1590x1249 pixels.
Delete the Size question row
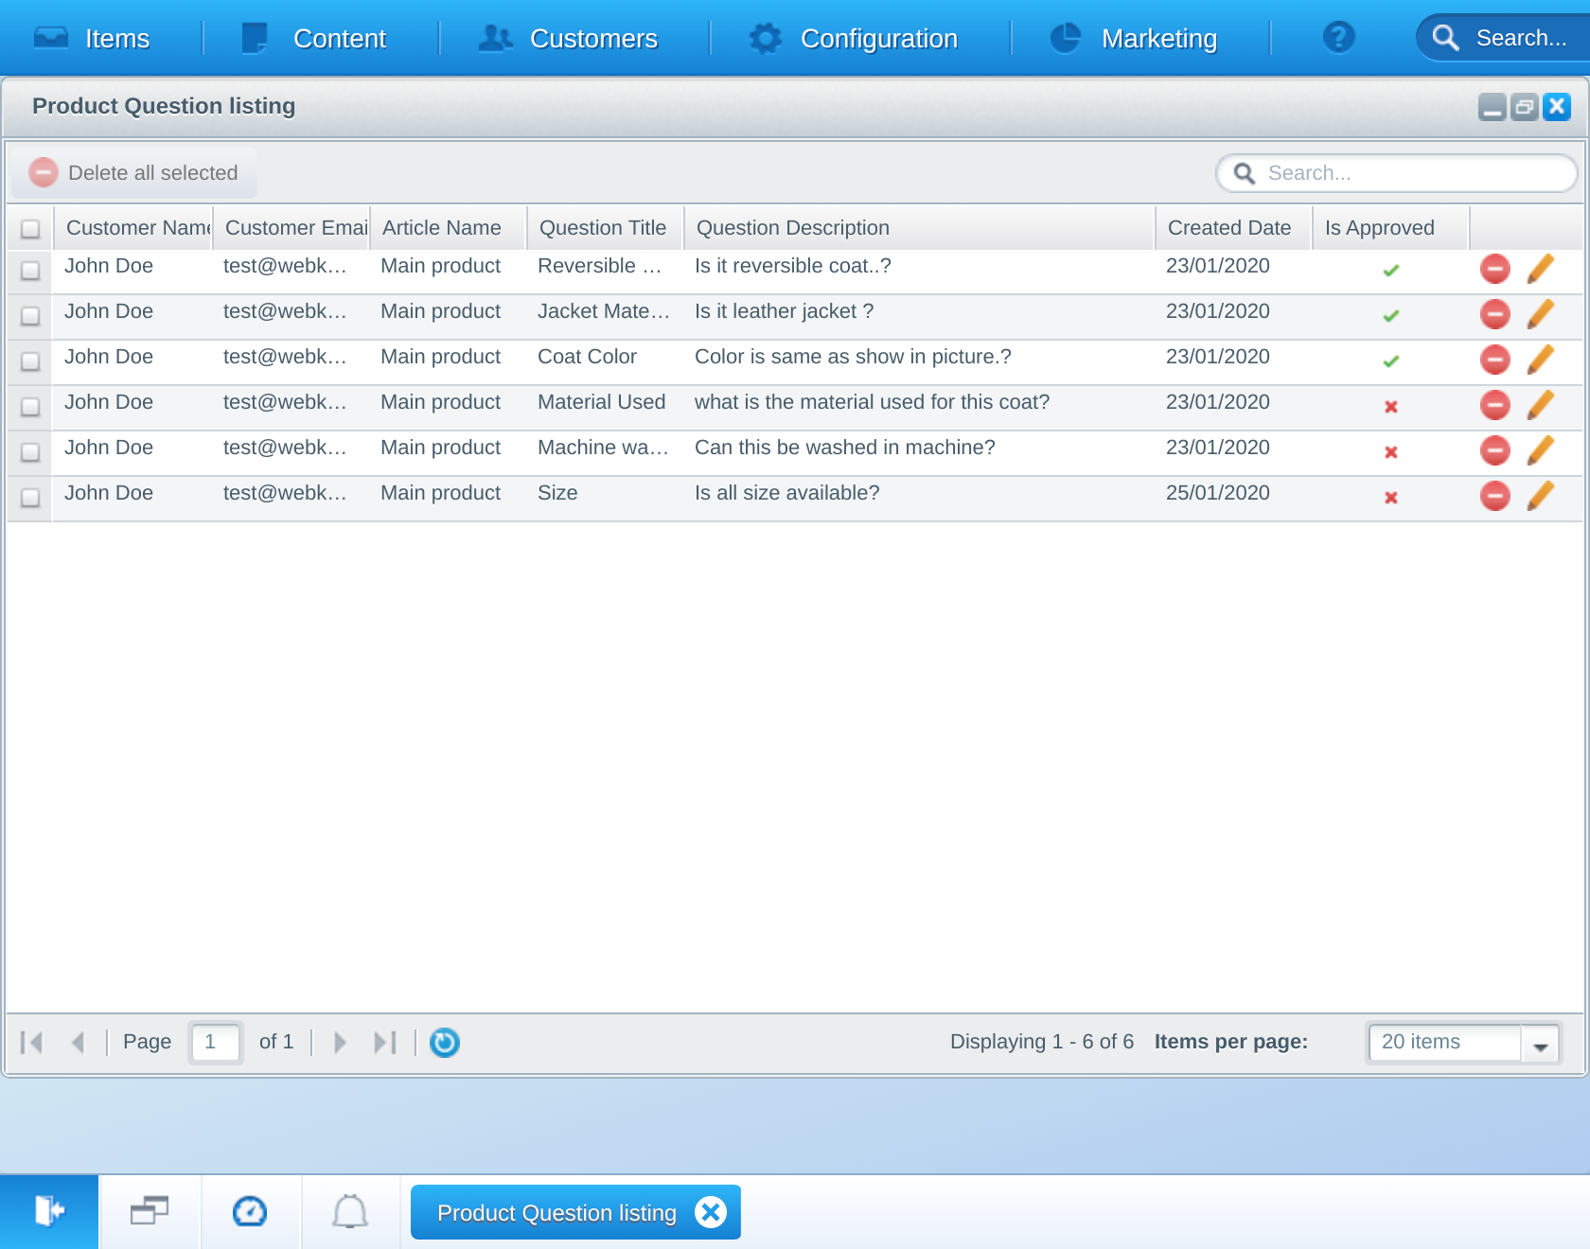click(1494, 496)
